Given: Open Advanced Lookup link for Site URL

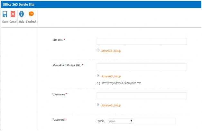Looking at the screenshot, I should point(111,51).
